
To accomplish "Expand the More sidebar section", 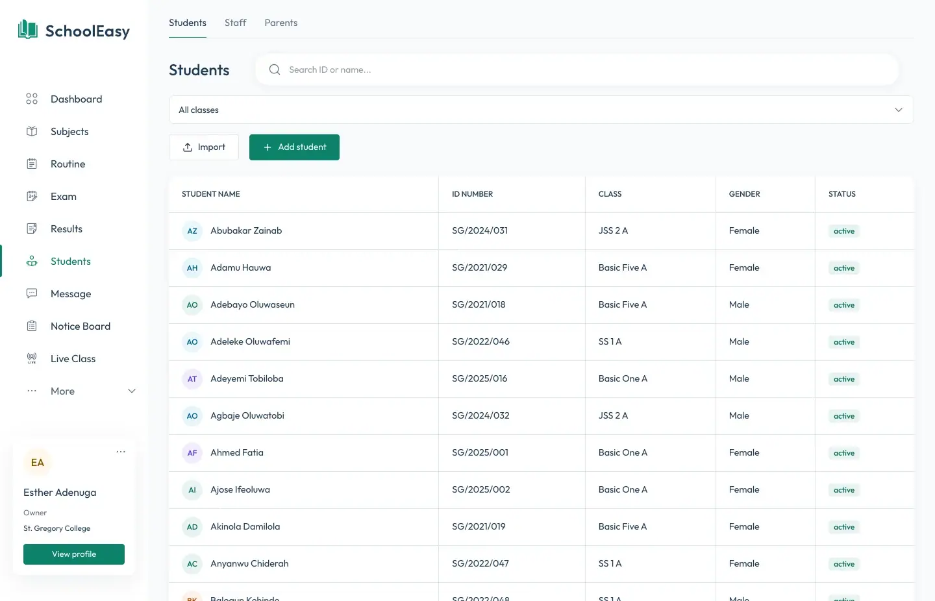I will [x=81, y=391].
